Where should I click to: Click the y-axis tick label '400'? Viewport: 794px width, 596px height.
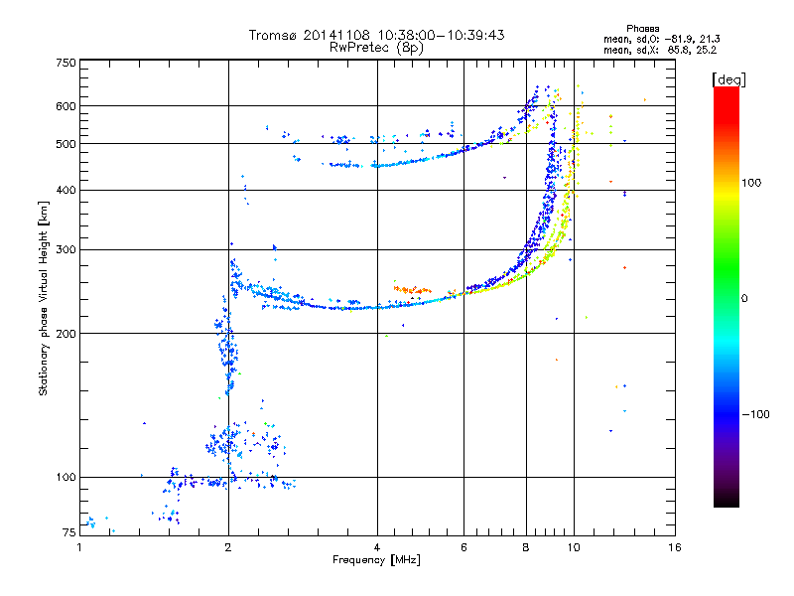click(x=66, y=191)
